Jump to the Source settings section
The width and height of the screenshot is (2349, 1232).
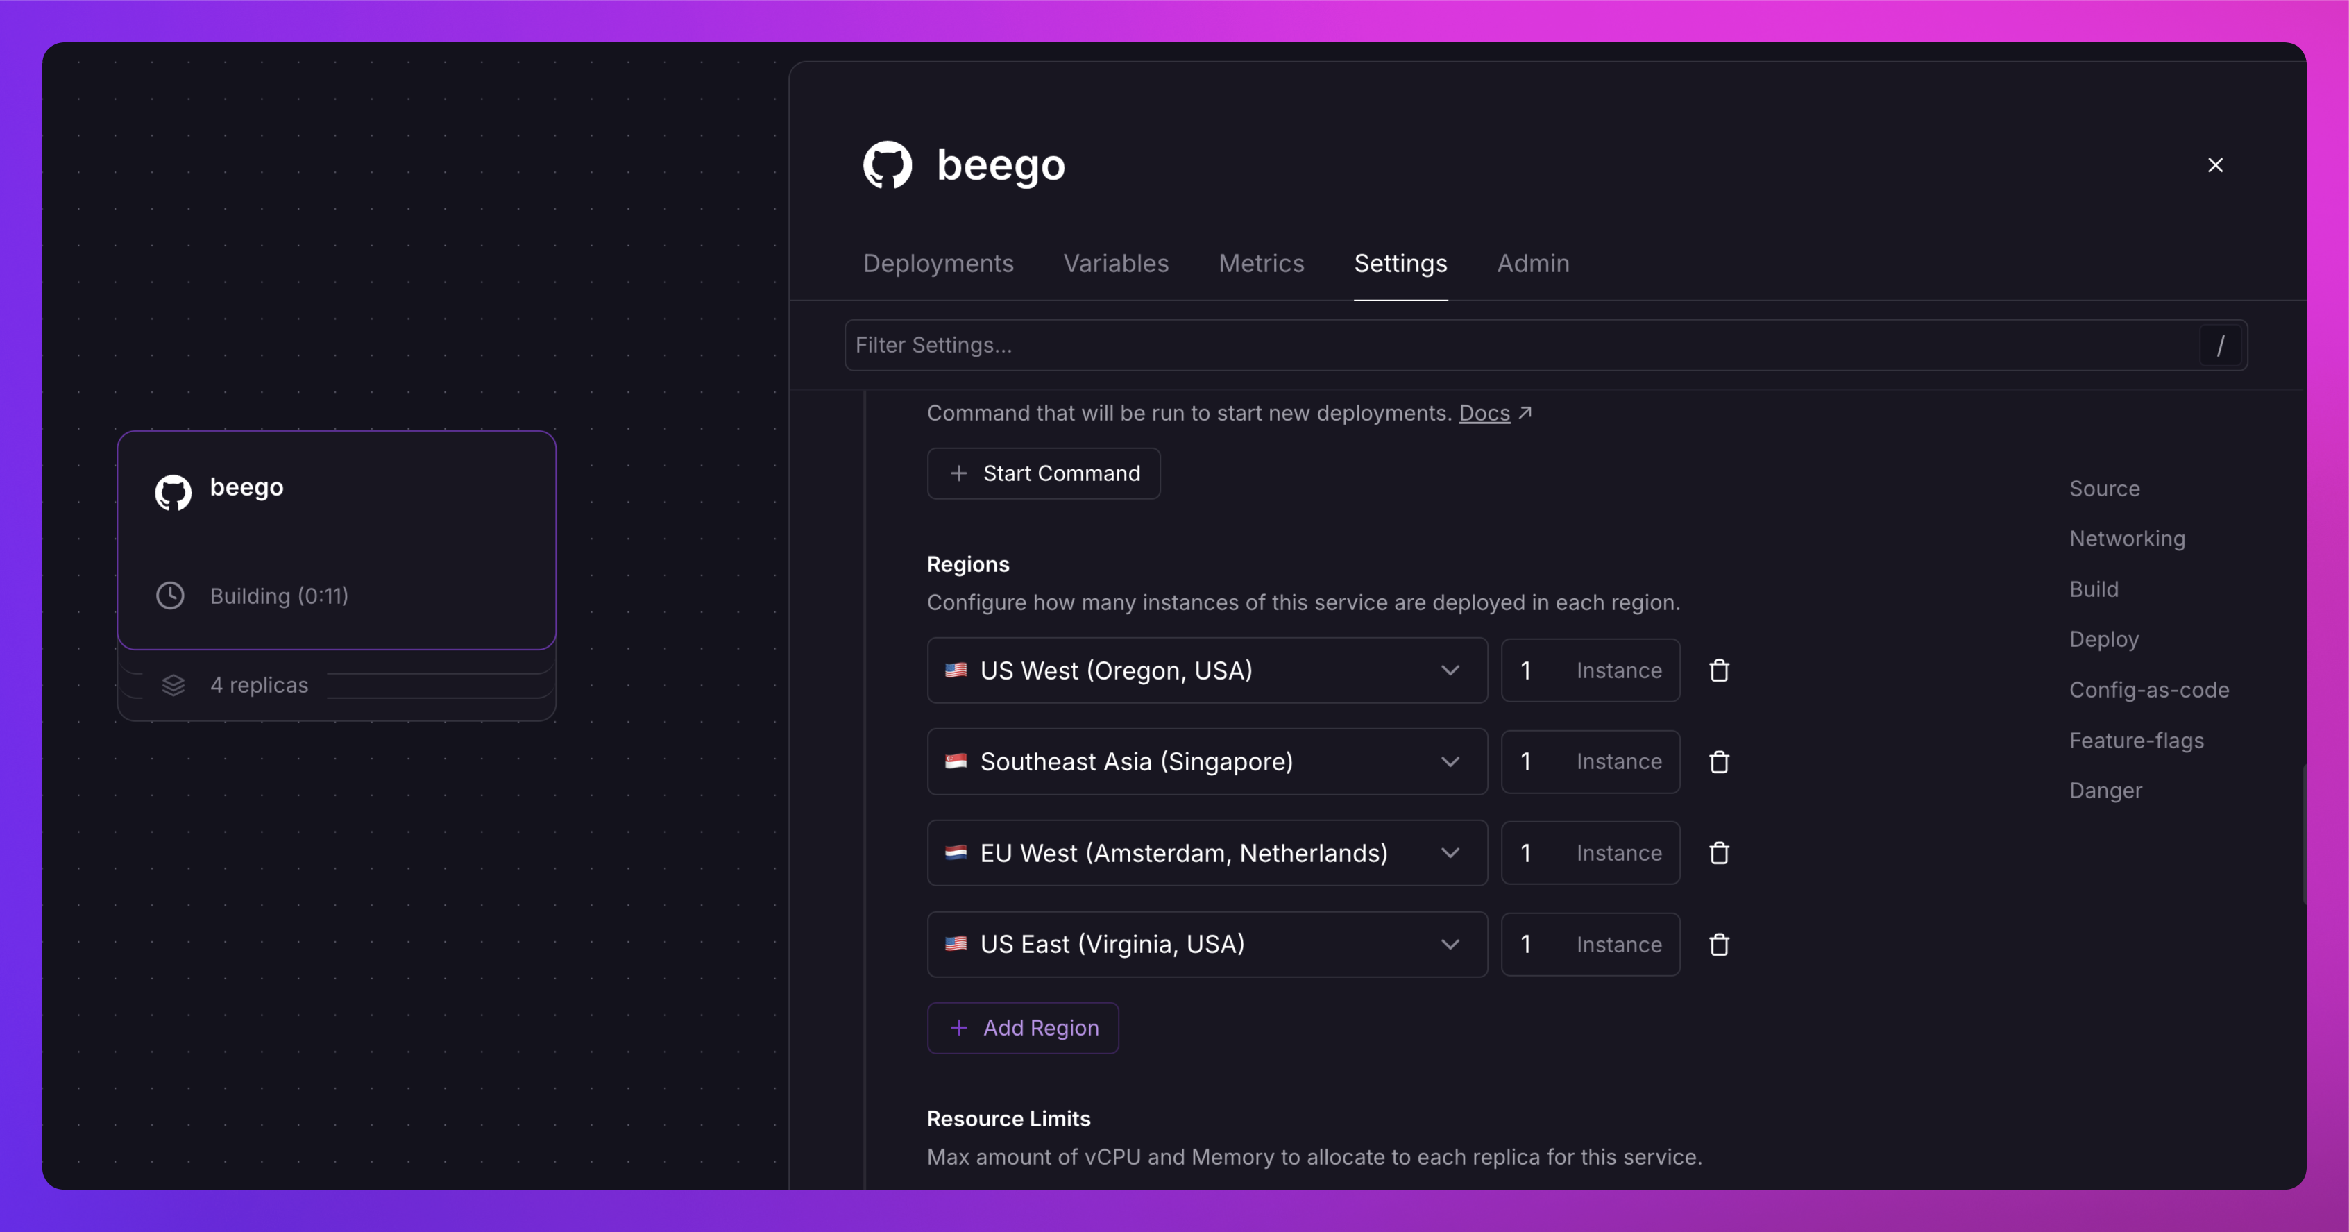(2105, 489)
